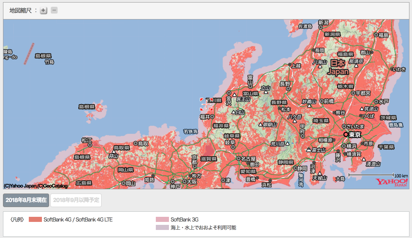Image resolution: width=412 pixels, height=238 pixels.
Task: Click the 長岡 city label
Action: [320, 50]
